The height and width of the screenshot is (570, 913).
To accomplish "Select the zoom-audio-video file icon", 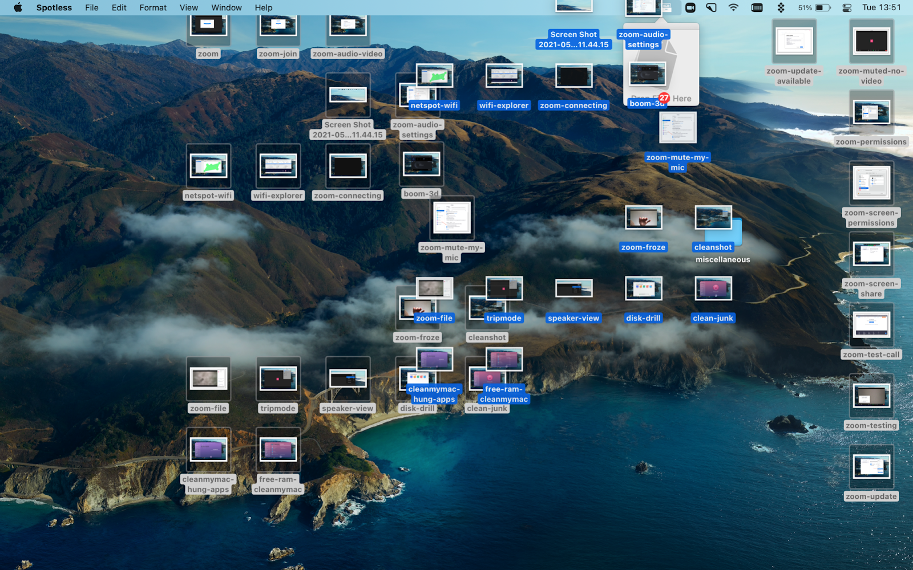I will 348,30.
